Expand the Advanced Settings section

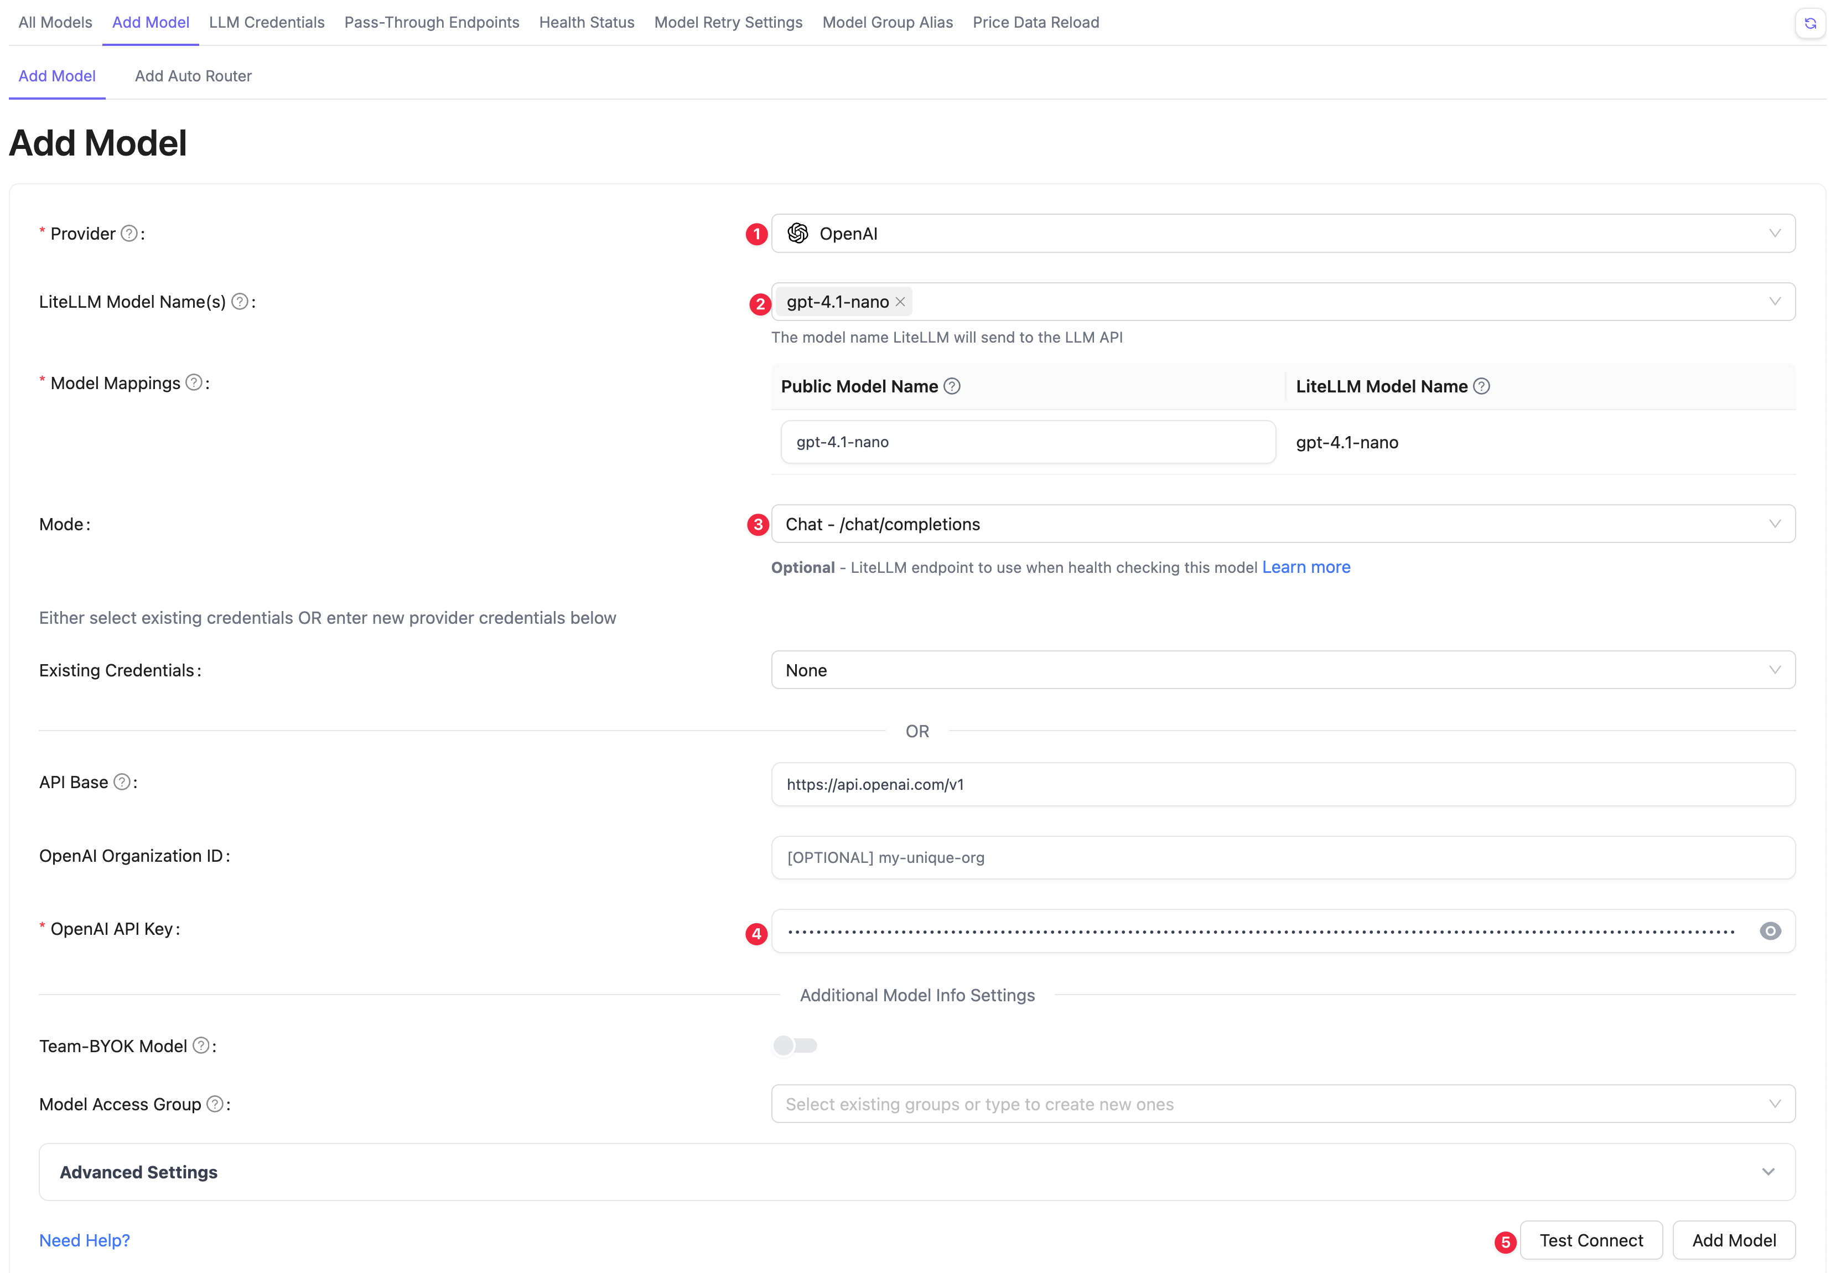point(917,1172)
